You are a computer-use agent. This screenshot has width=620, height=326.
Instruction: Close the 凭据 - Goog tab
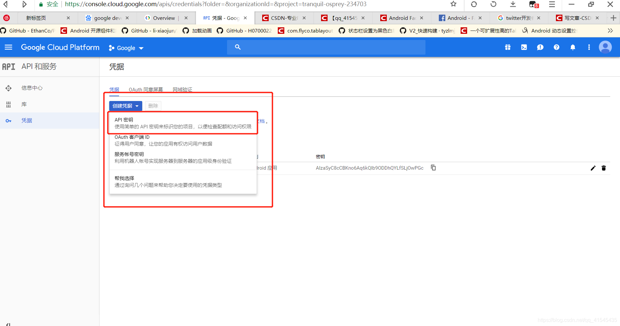pos(245,18)
